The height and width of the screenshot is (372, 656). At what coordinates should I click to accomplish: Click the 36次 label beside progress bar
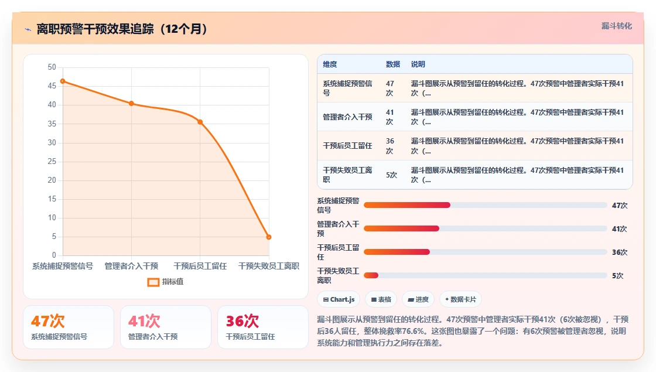click(620, 252)
